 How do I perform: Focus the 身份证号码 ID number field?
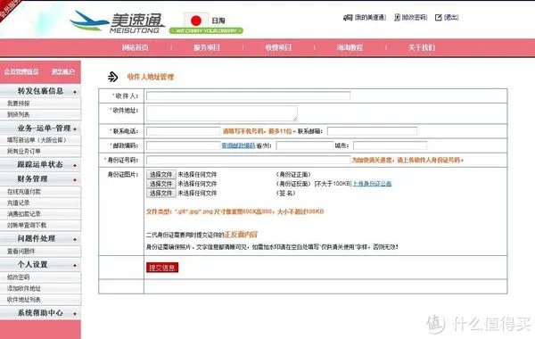[248, 160]
